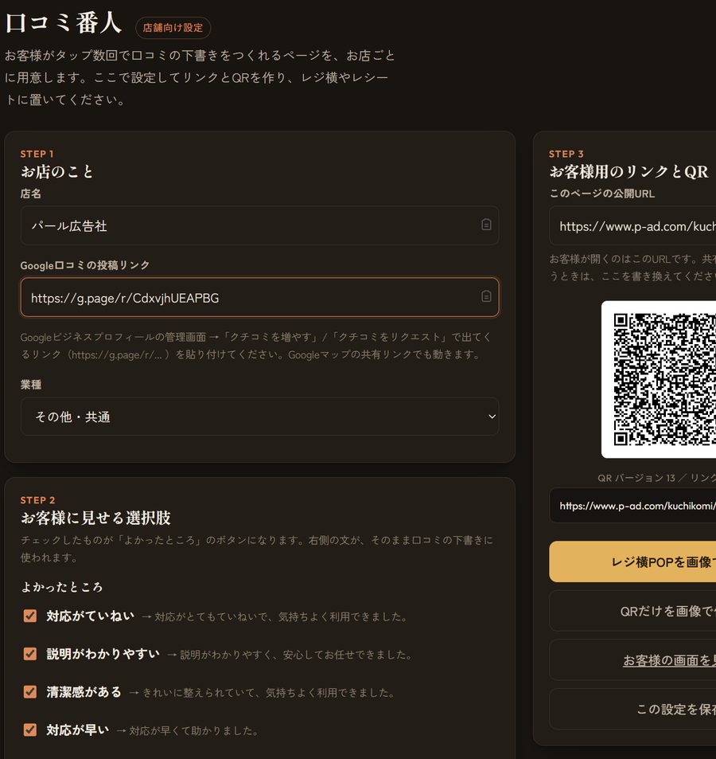716x759 pixels.
Task: Click the Googleビジネスプロフィール help text
Action: 255,346
